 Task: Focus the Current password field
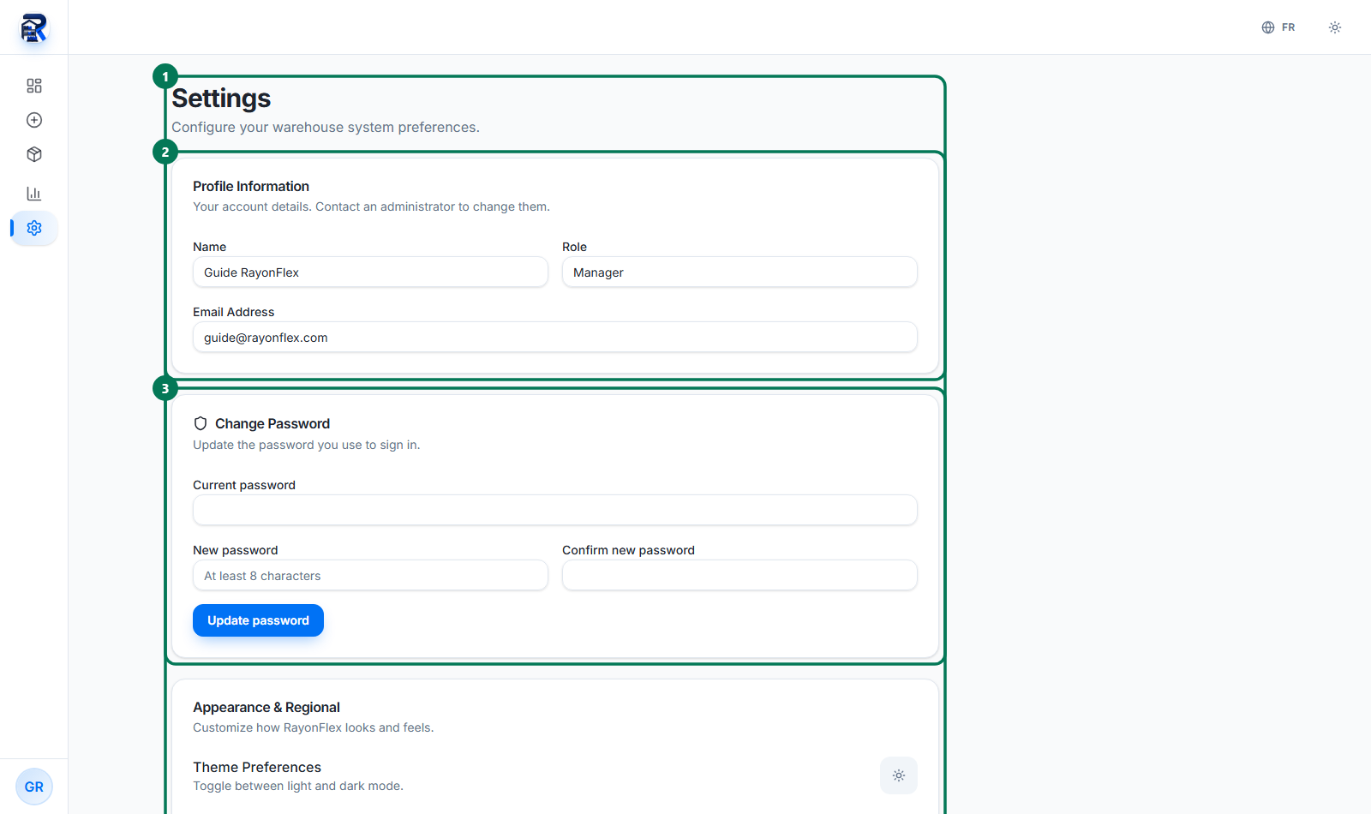tap(555, 511)
